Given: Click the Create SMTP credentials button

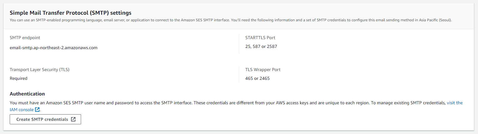Looking at the screenshot, I should (x=45, y=119).
